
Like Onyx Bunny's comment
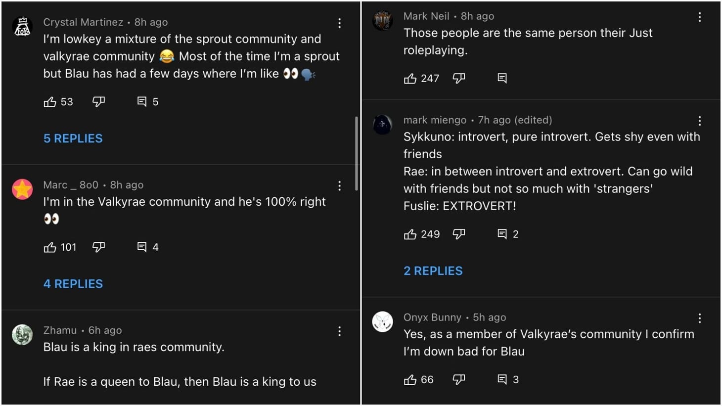[x=410, y=379]
